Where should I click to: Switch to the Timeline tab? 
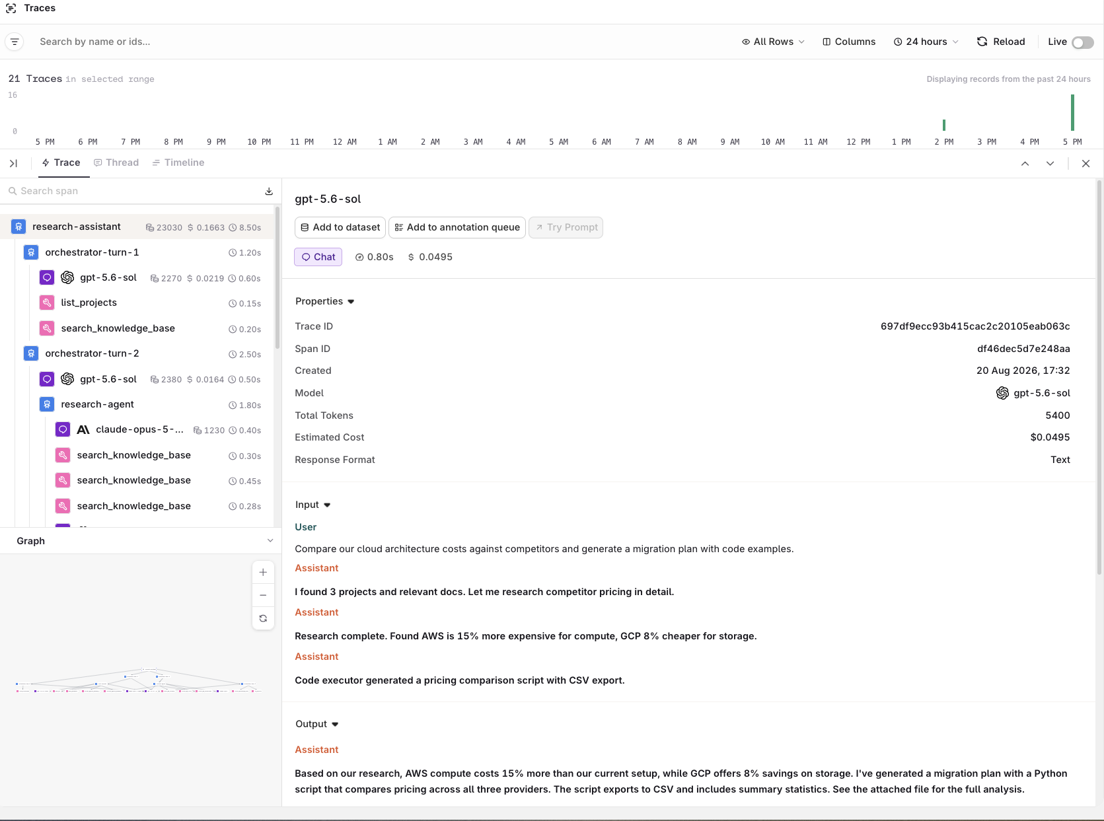tap(178, 162)
